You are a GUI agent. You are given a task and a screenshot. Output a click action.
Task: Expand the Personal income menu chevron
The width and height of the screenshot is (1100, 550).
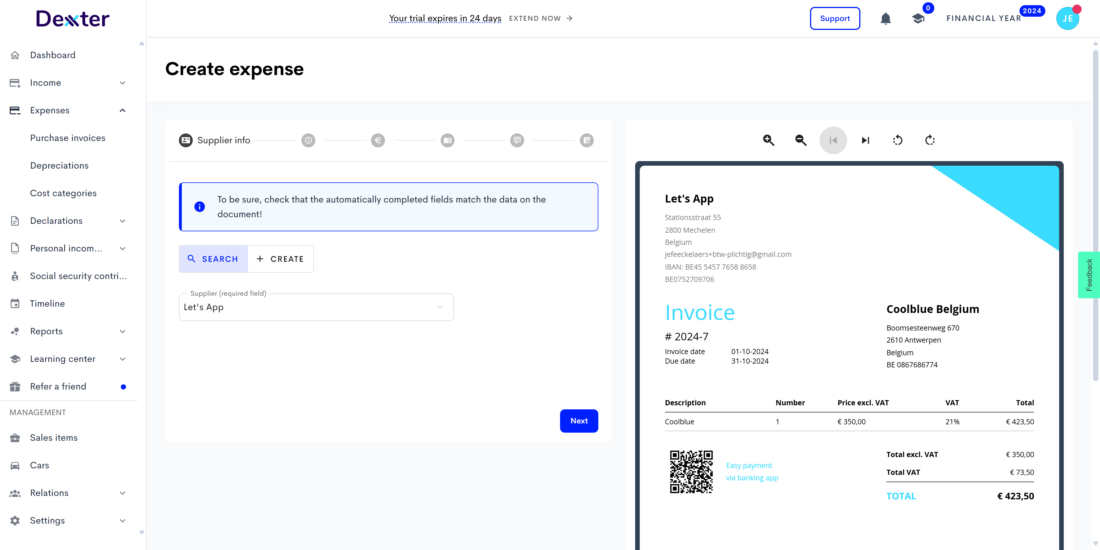click(123, 249)
